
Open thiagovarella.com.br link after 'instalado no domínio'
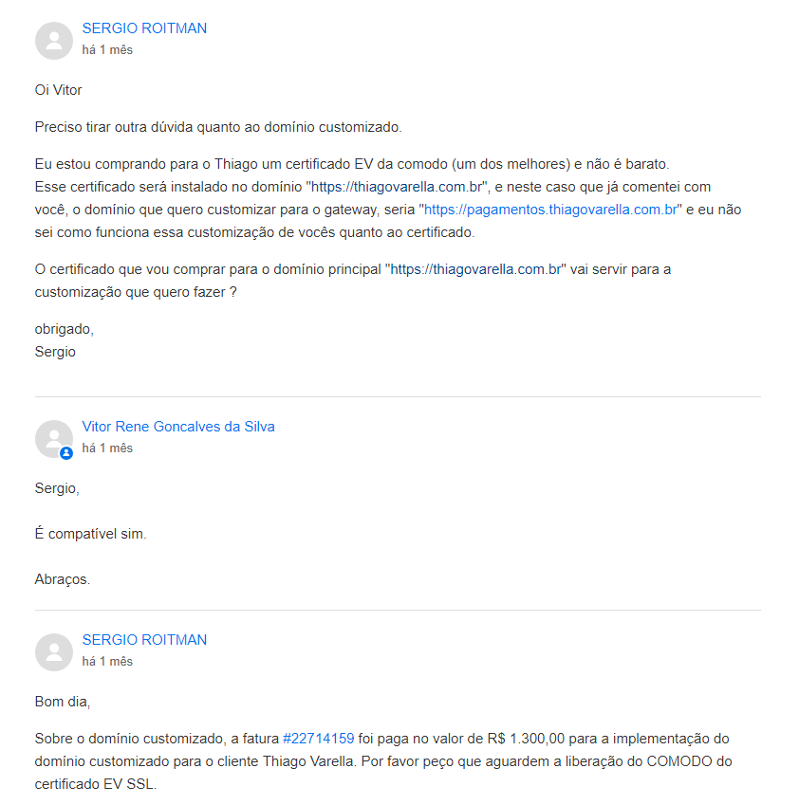coord(397,187)
